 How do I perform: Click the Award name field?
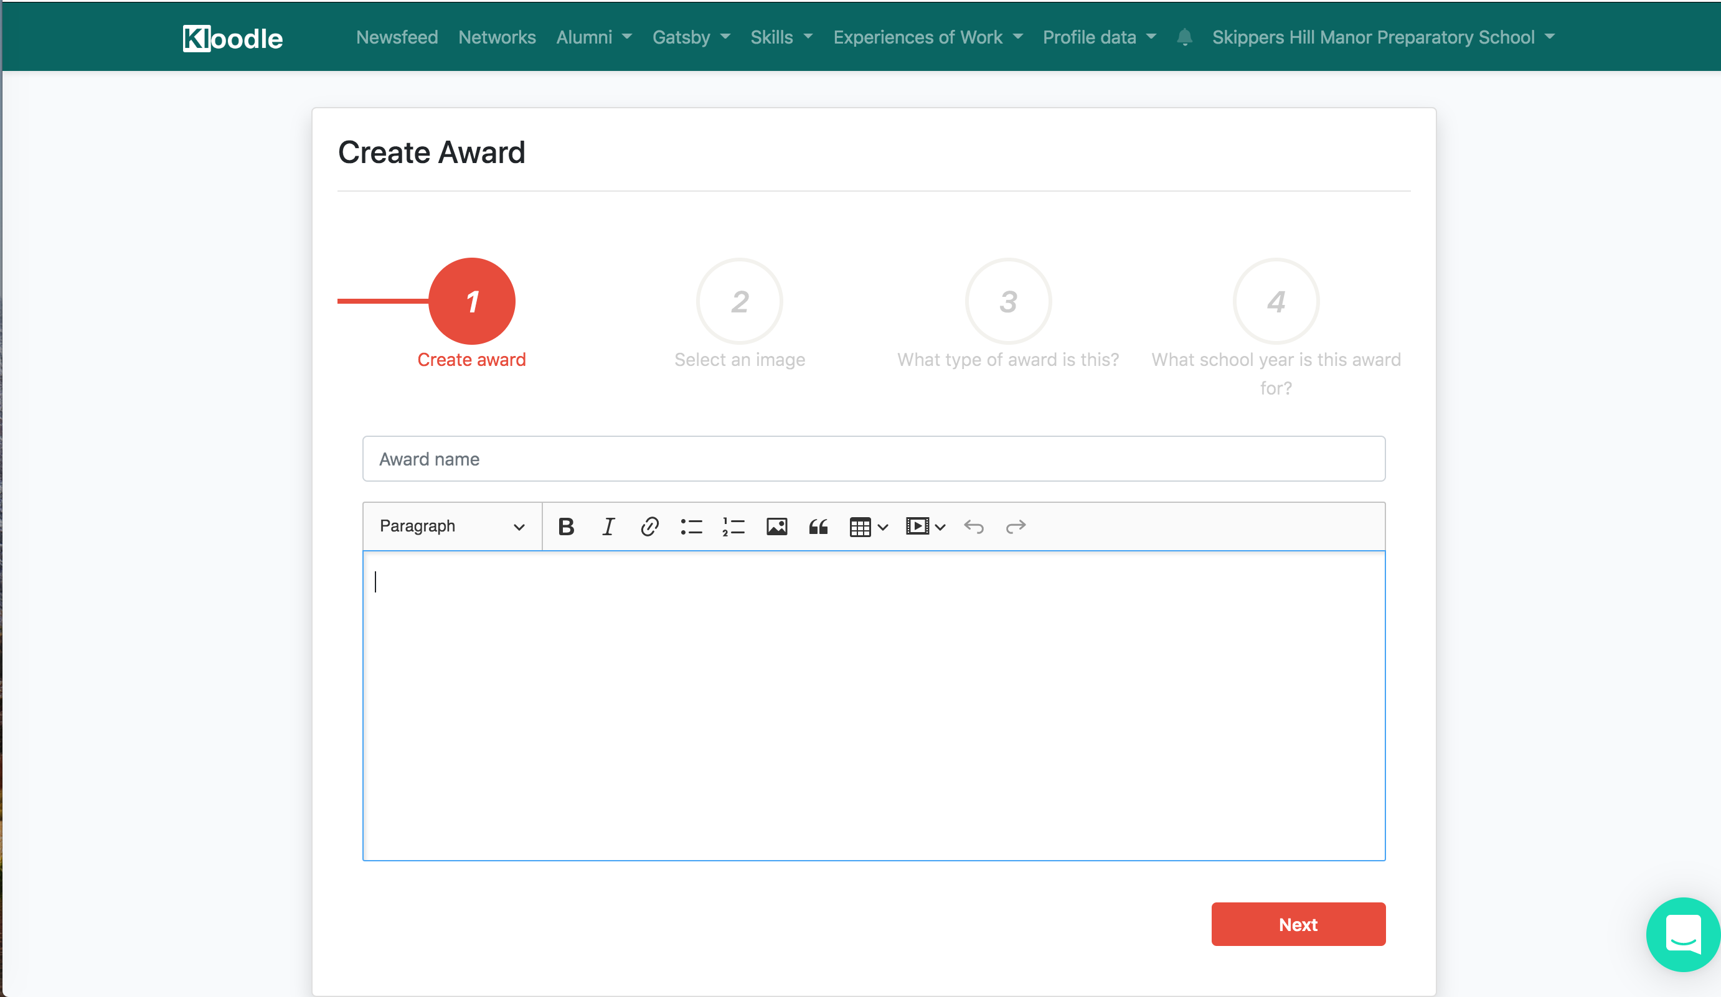pos(874,459)
